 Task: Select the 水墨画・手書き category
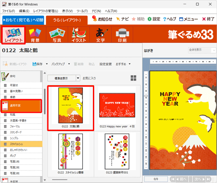click(21, 121)
